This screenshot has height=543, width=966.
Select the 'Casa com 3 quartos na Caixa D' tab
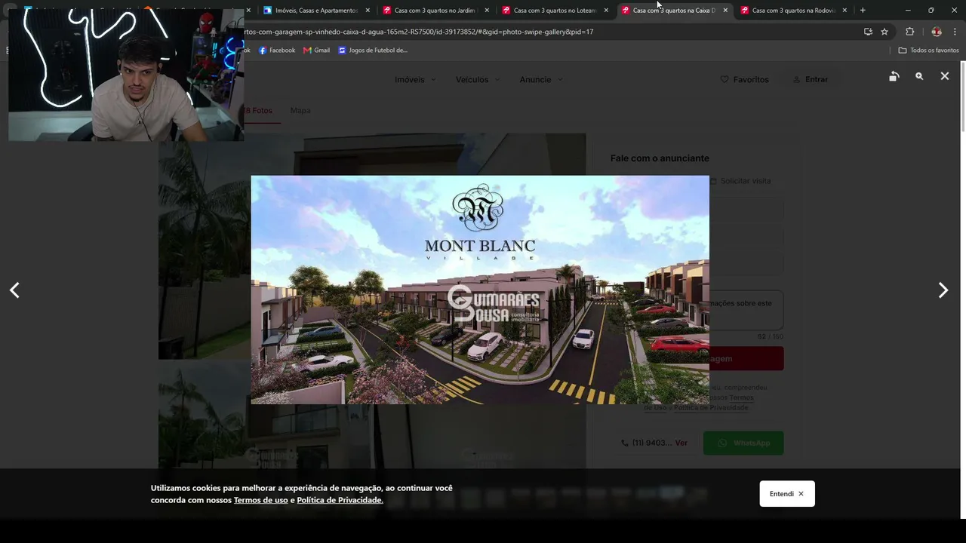[674, 11]
